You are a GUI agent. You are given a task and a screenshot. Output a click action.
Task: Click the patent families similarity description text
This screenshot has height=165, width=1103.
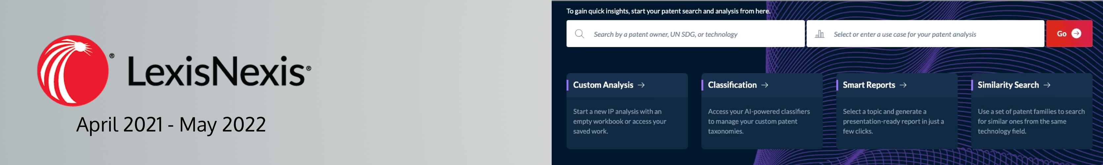(x=1031, y=122)
